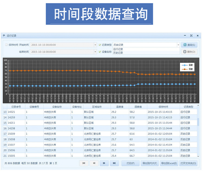Sort by the 温度值 column header
Viewport: 203px width, 190px height.
click(120, 107)
